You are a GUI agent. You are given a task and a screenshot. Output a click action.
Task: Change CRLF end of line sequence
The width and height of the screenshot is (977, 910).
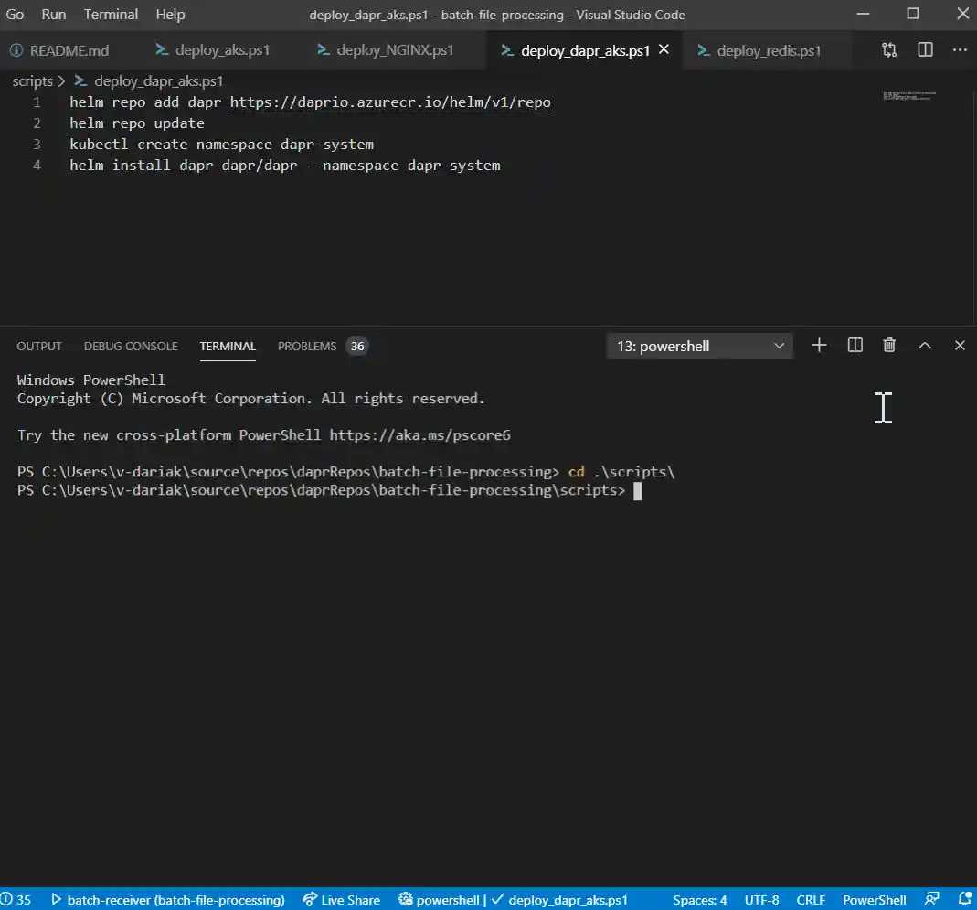click(810, 900)
